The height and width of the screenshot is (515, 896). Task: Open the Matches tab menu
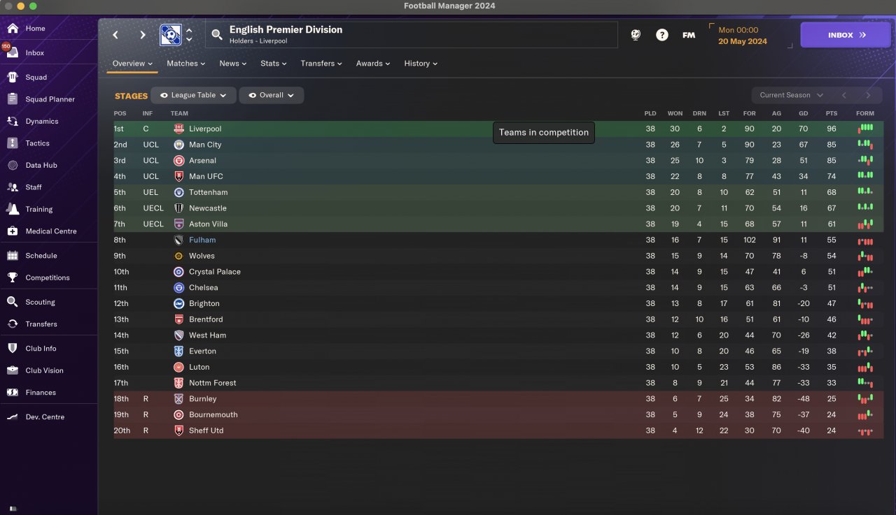click(x=185, y=64)
